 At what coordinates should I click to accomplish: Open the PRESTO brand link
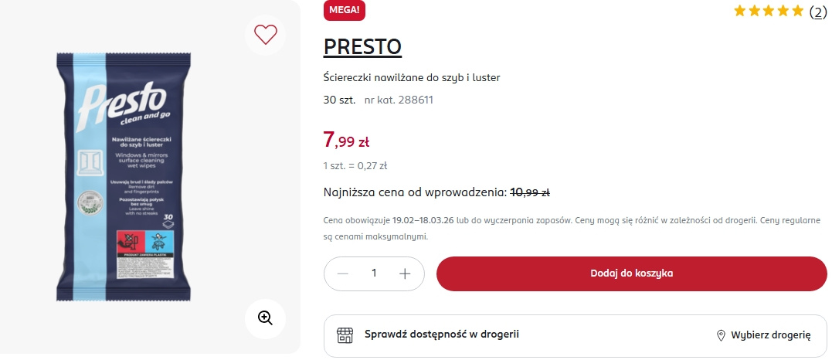[362, 47]
